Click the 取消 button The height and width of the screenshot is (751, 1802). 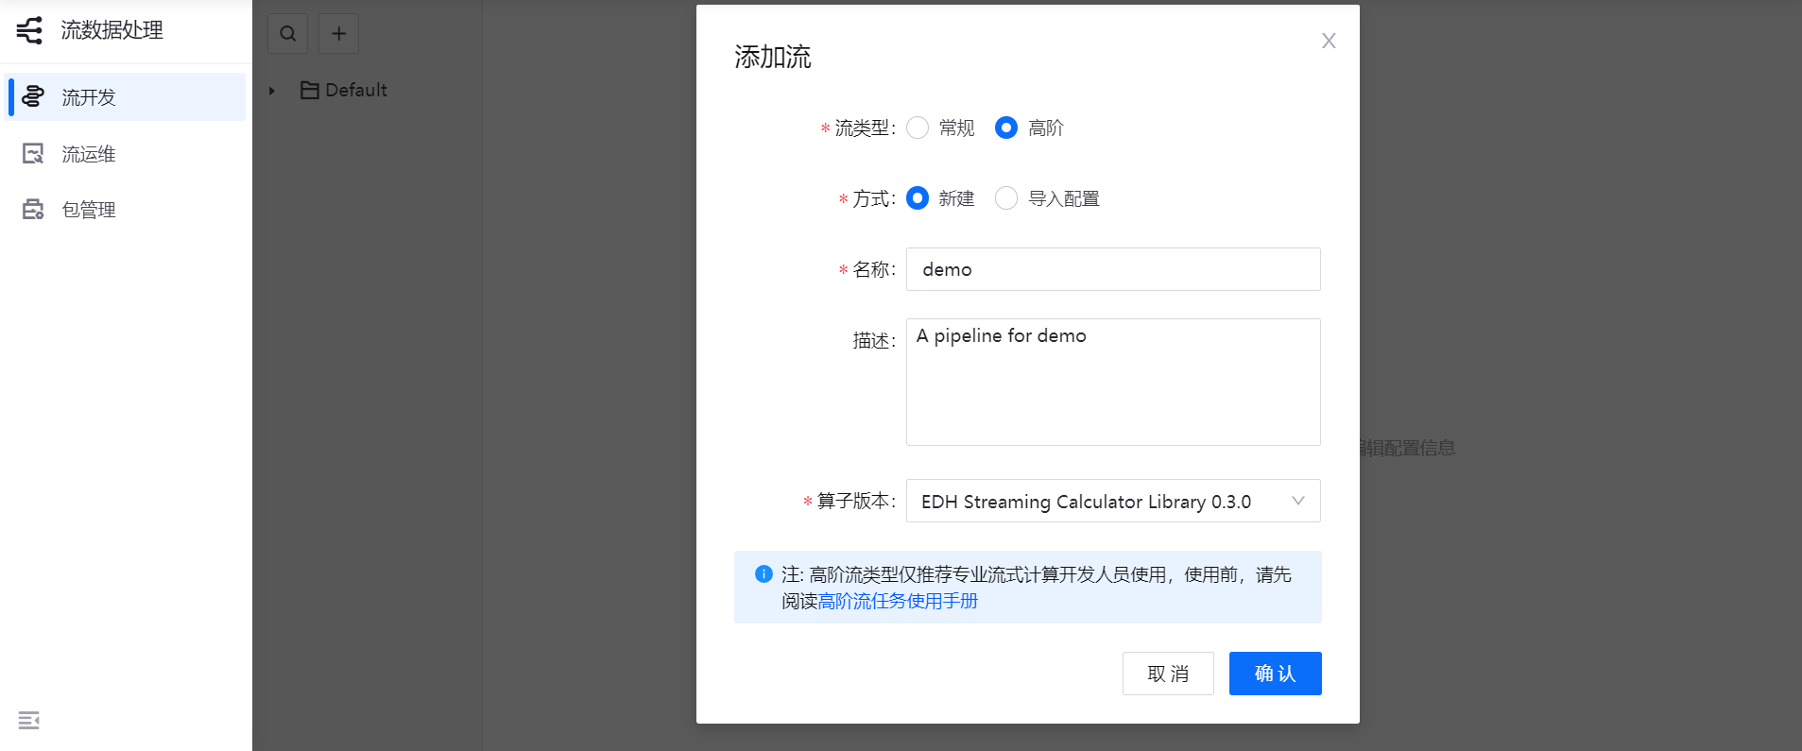[1168, 674]
